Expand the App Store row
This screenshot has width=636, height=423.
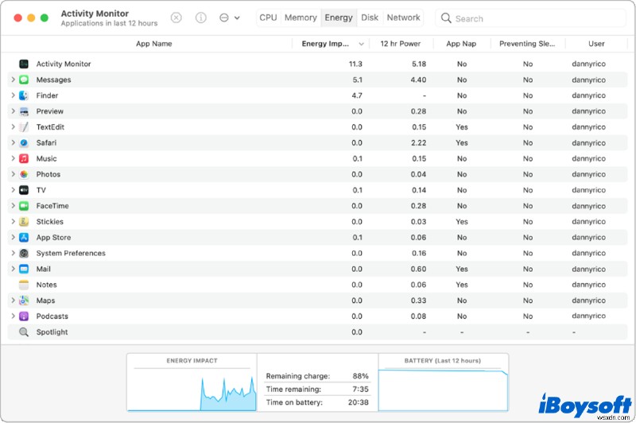pyautogui.click(x=13, y=237)
